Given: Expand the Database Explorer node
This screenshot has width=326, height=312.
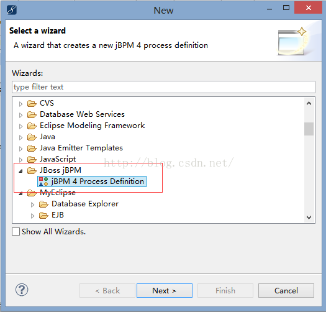Looking at the screenshot, I should pyautogui.click(x=32, y=205).
